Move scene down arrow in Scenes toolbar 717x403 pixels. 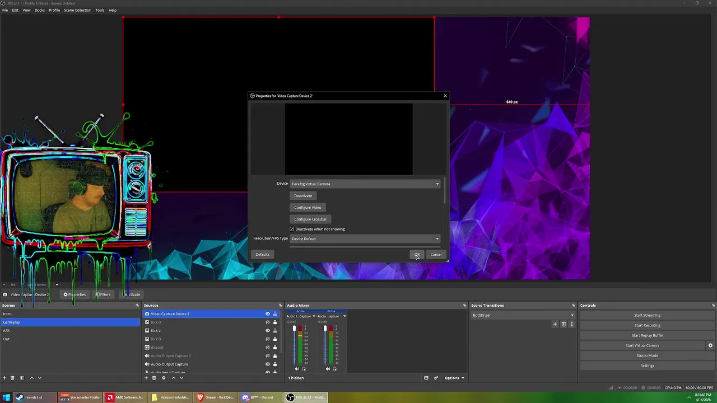click(40, 378)
